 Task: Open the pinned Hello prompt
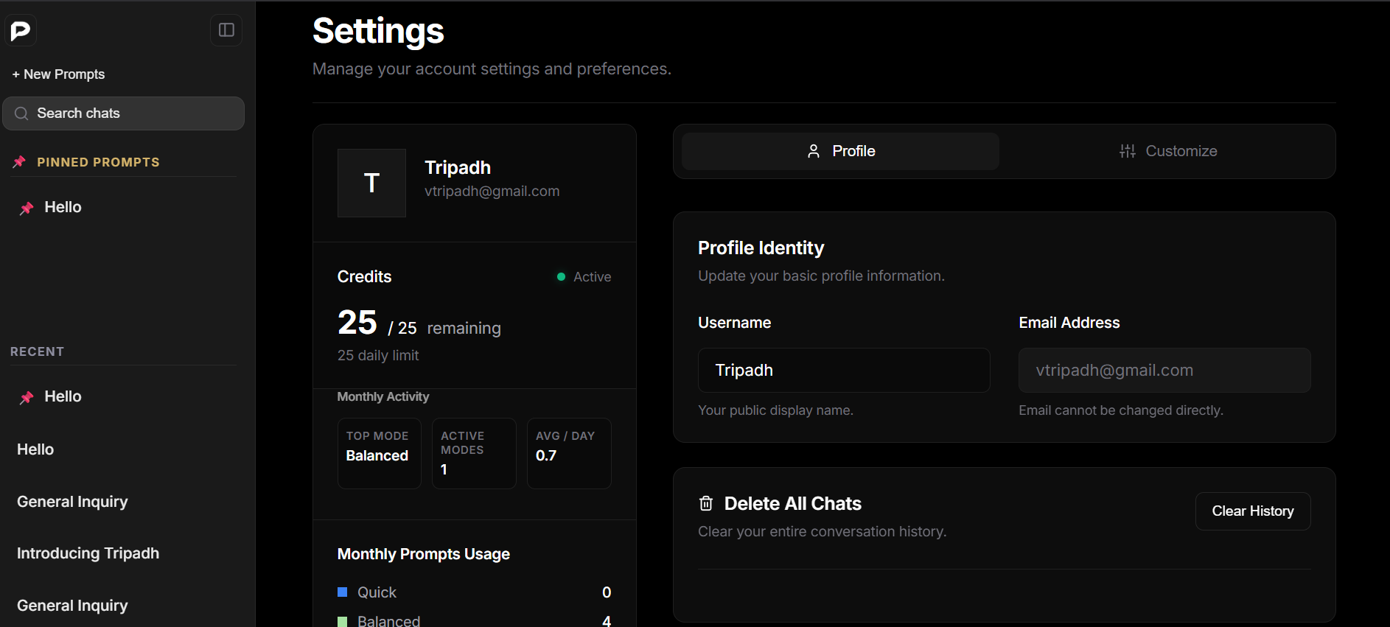[63, 208]
